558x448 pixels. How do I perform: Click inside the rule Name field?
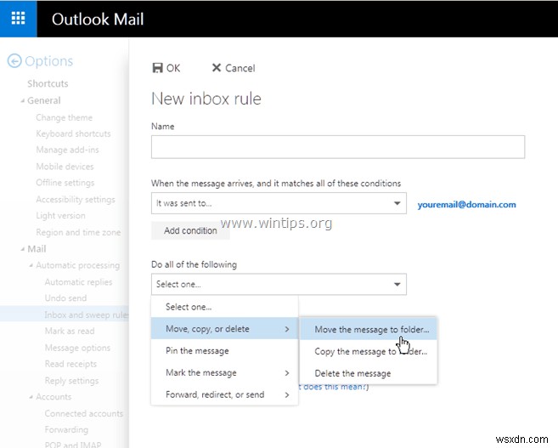(337, 147)
